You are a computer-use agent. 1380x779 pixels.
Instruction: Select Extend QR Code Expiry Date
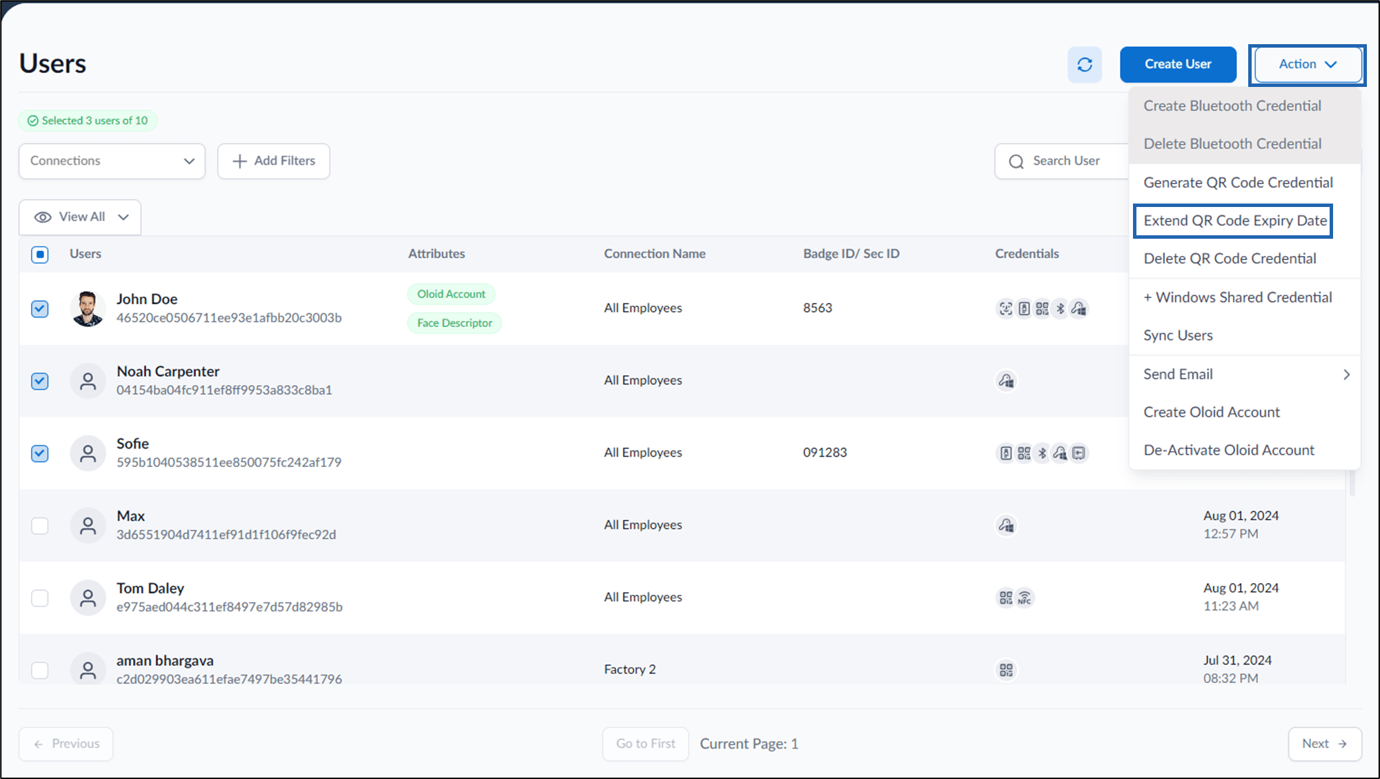1235,221
